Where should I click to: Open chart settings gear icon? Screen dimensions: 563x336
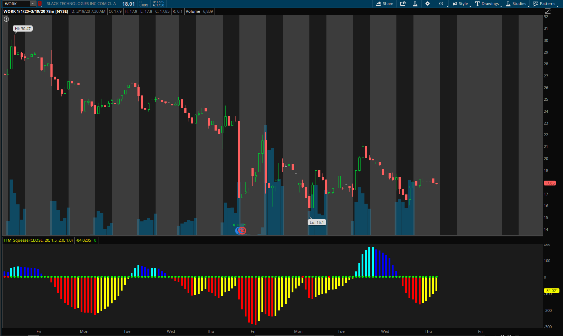pos(428,4)
